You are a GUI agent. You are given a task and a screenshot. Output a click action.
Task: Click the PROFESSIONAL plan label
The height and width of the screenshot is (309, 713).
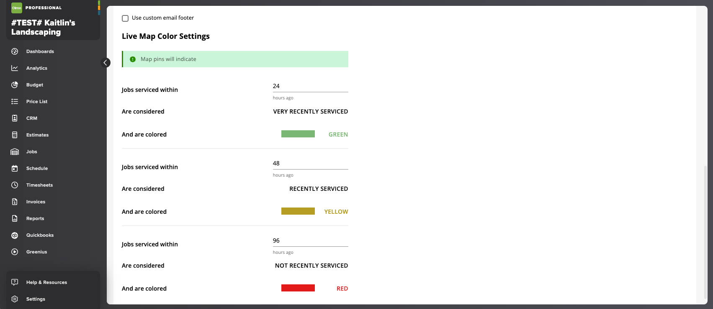(x=44, y=8)
